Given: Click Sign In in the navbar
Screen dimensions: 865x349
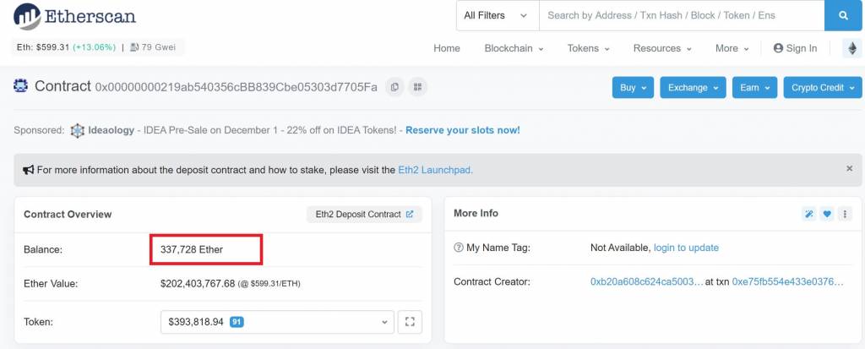Looking at the screenshot, I should click(x=795, y=48).
